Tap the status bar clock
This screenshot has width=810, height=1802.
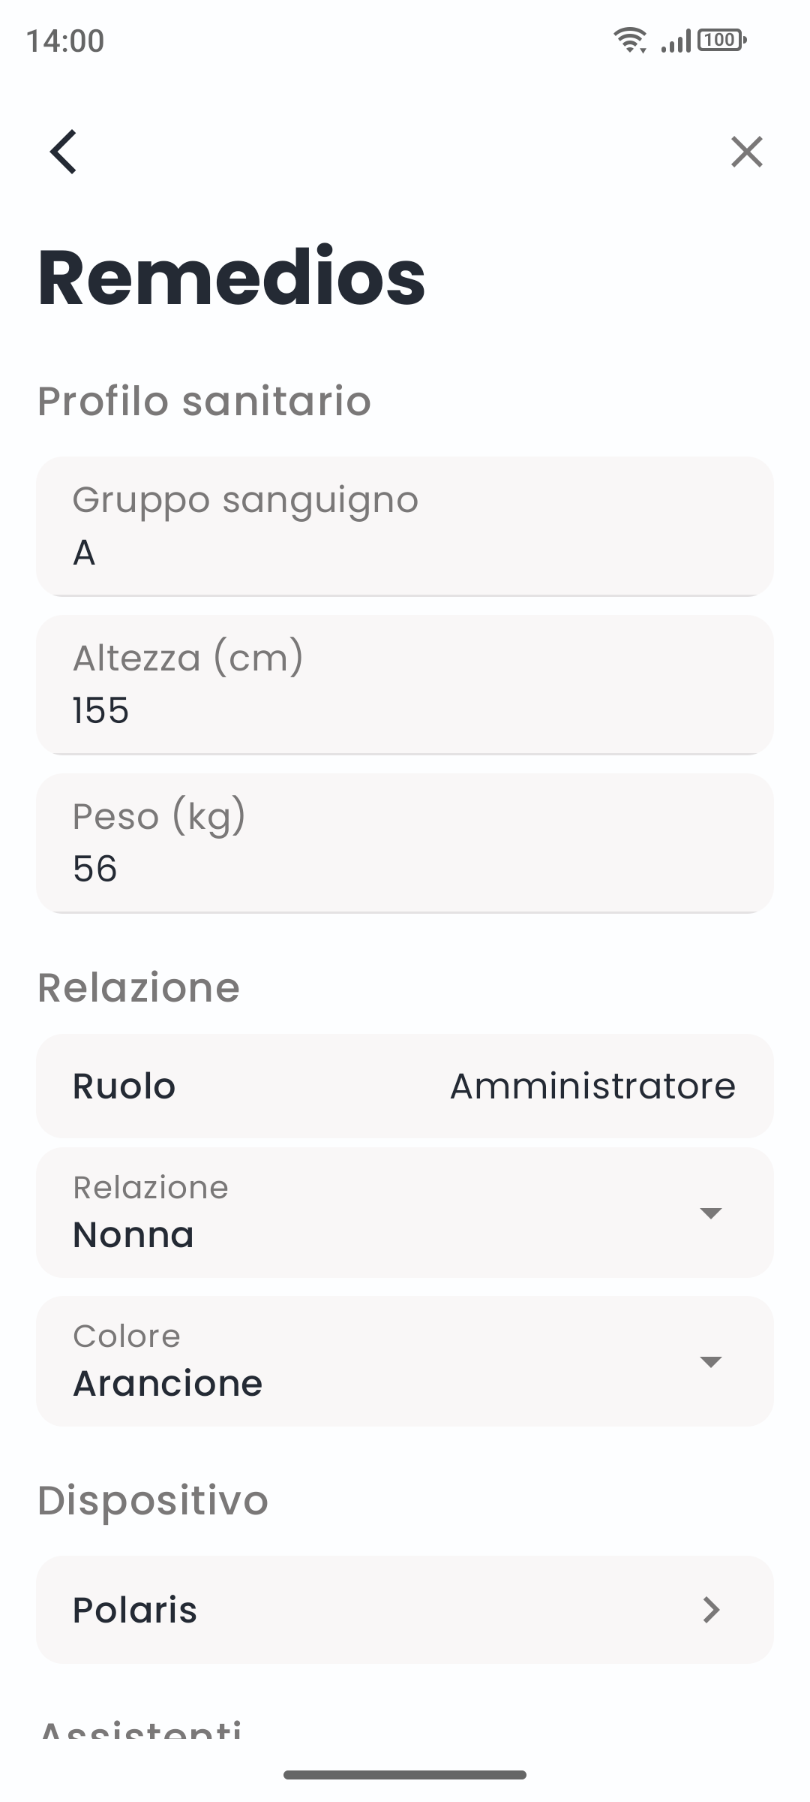coord(65,41)
